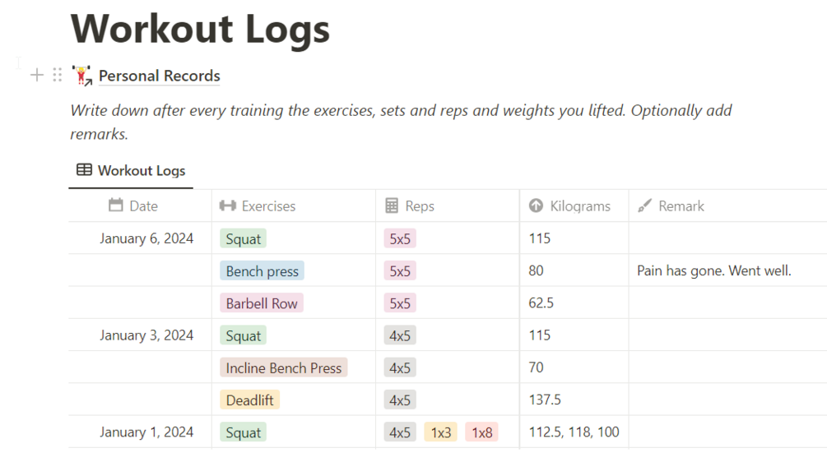Click the blue Bench press tag
This screenshot has height=462, width=827.
click(x=262, y=270)
